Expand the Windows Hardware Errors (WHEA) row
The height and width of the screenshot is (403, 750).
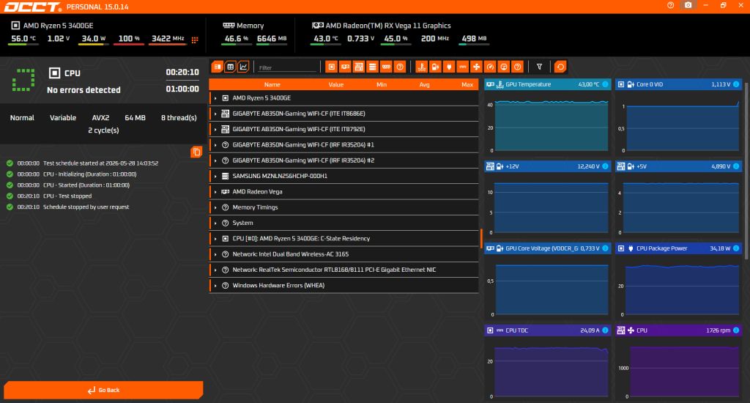[x=215, y=286]
